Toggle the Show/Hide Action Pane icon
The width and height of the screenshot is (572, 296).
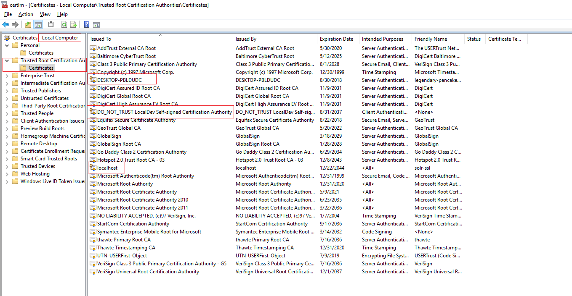click(96, 24)
